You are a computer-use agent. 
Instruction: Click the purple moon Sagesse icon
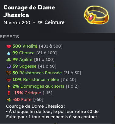(9, 66)
